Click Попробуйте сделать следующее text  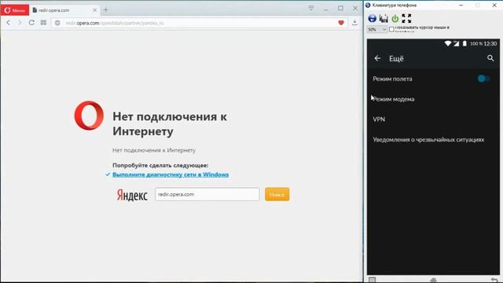pyautogui.click(x=160, y=165)
